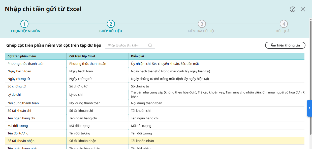
Task: Close the Excel import dialog
Action: (x=303, y=9)
